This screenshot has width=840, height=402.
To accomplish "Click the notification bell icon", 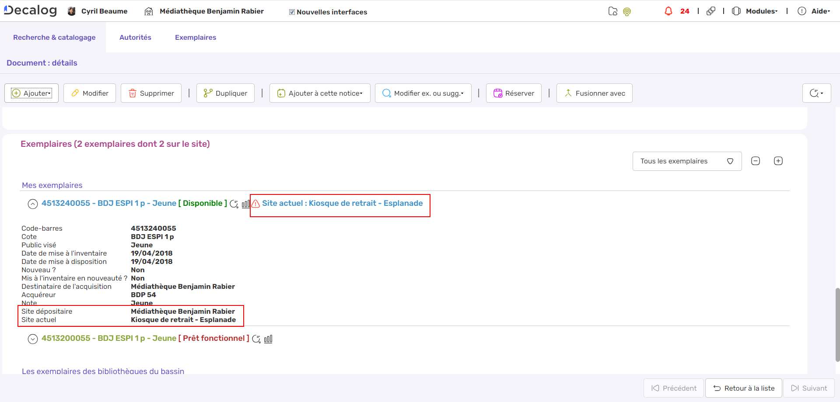I will [668, 11].
